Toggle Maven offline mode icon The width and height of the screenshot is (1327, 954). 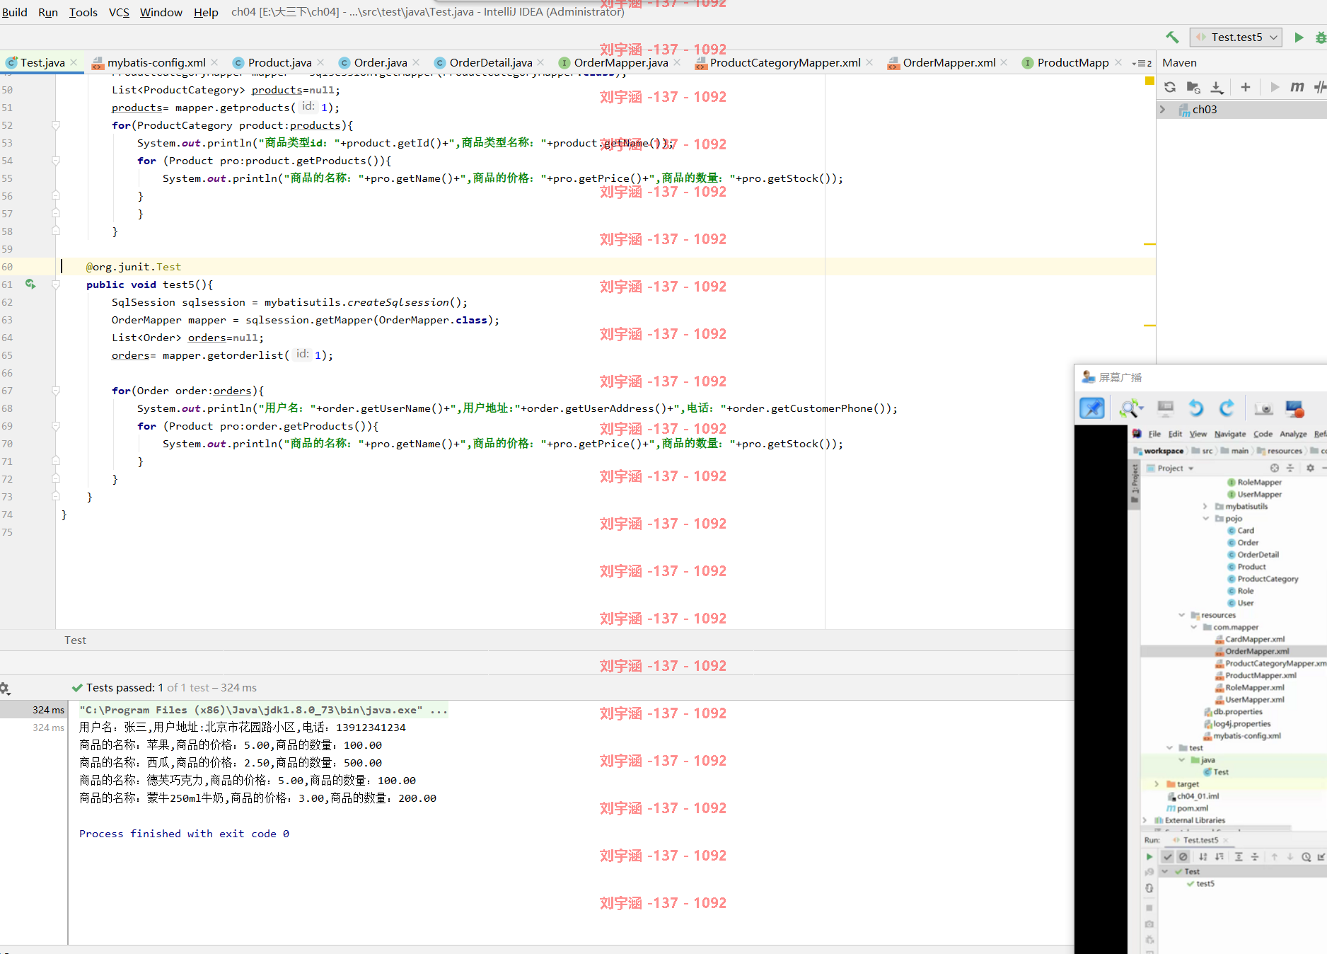(1320, 87)
